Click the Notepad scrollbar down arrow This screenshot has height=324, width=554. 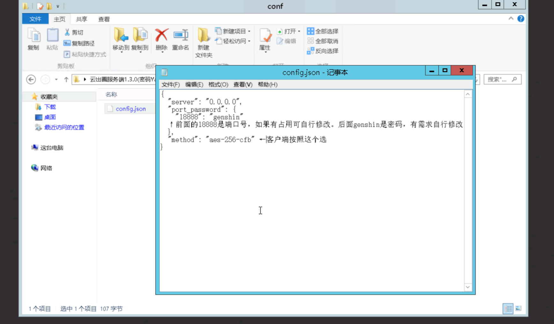[468, 287]
